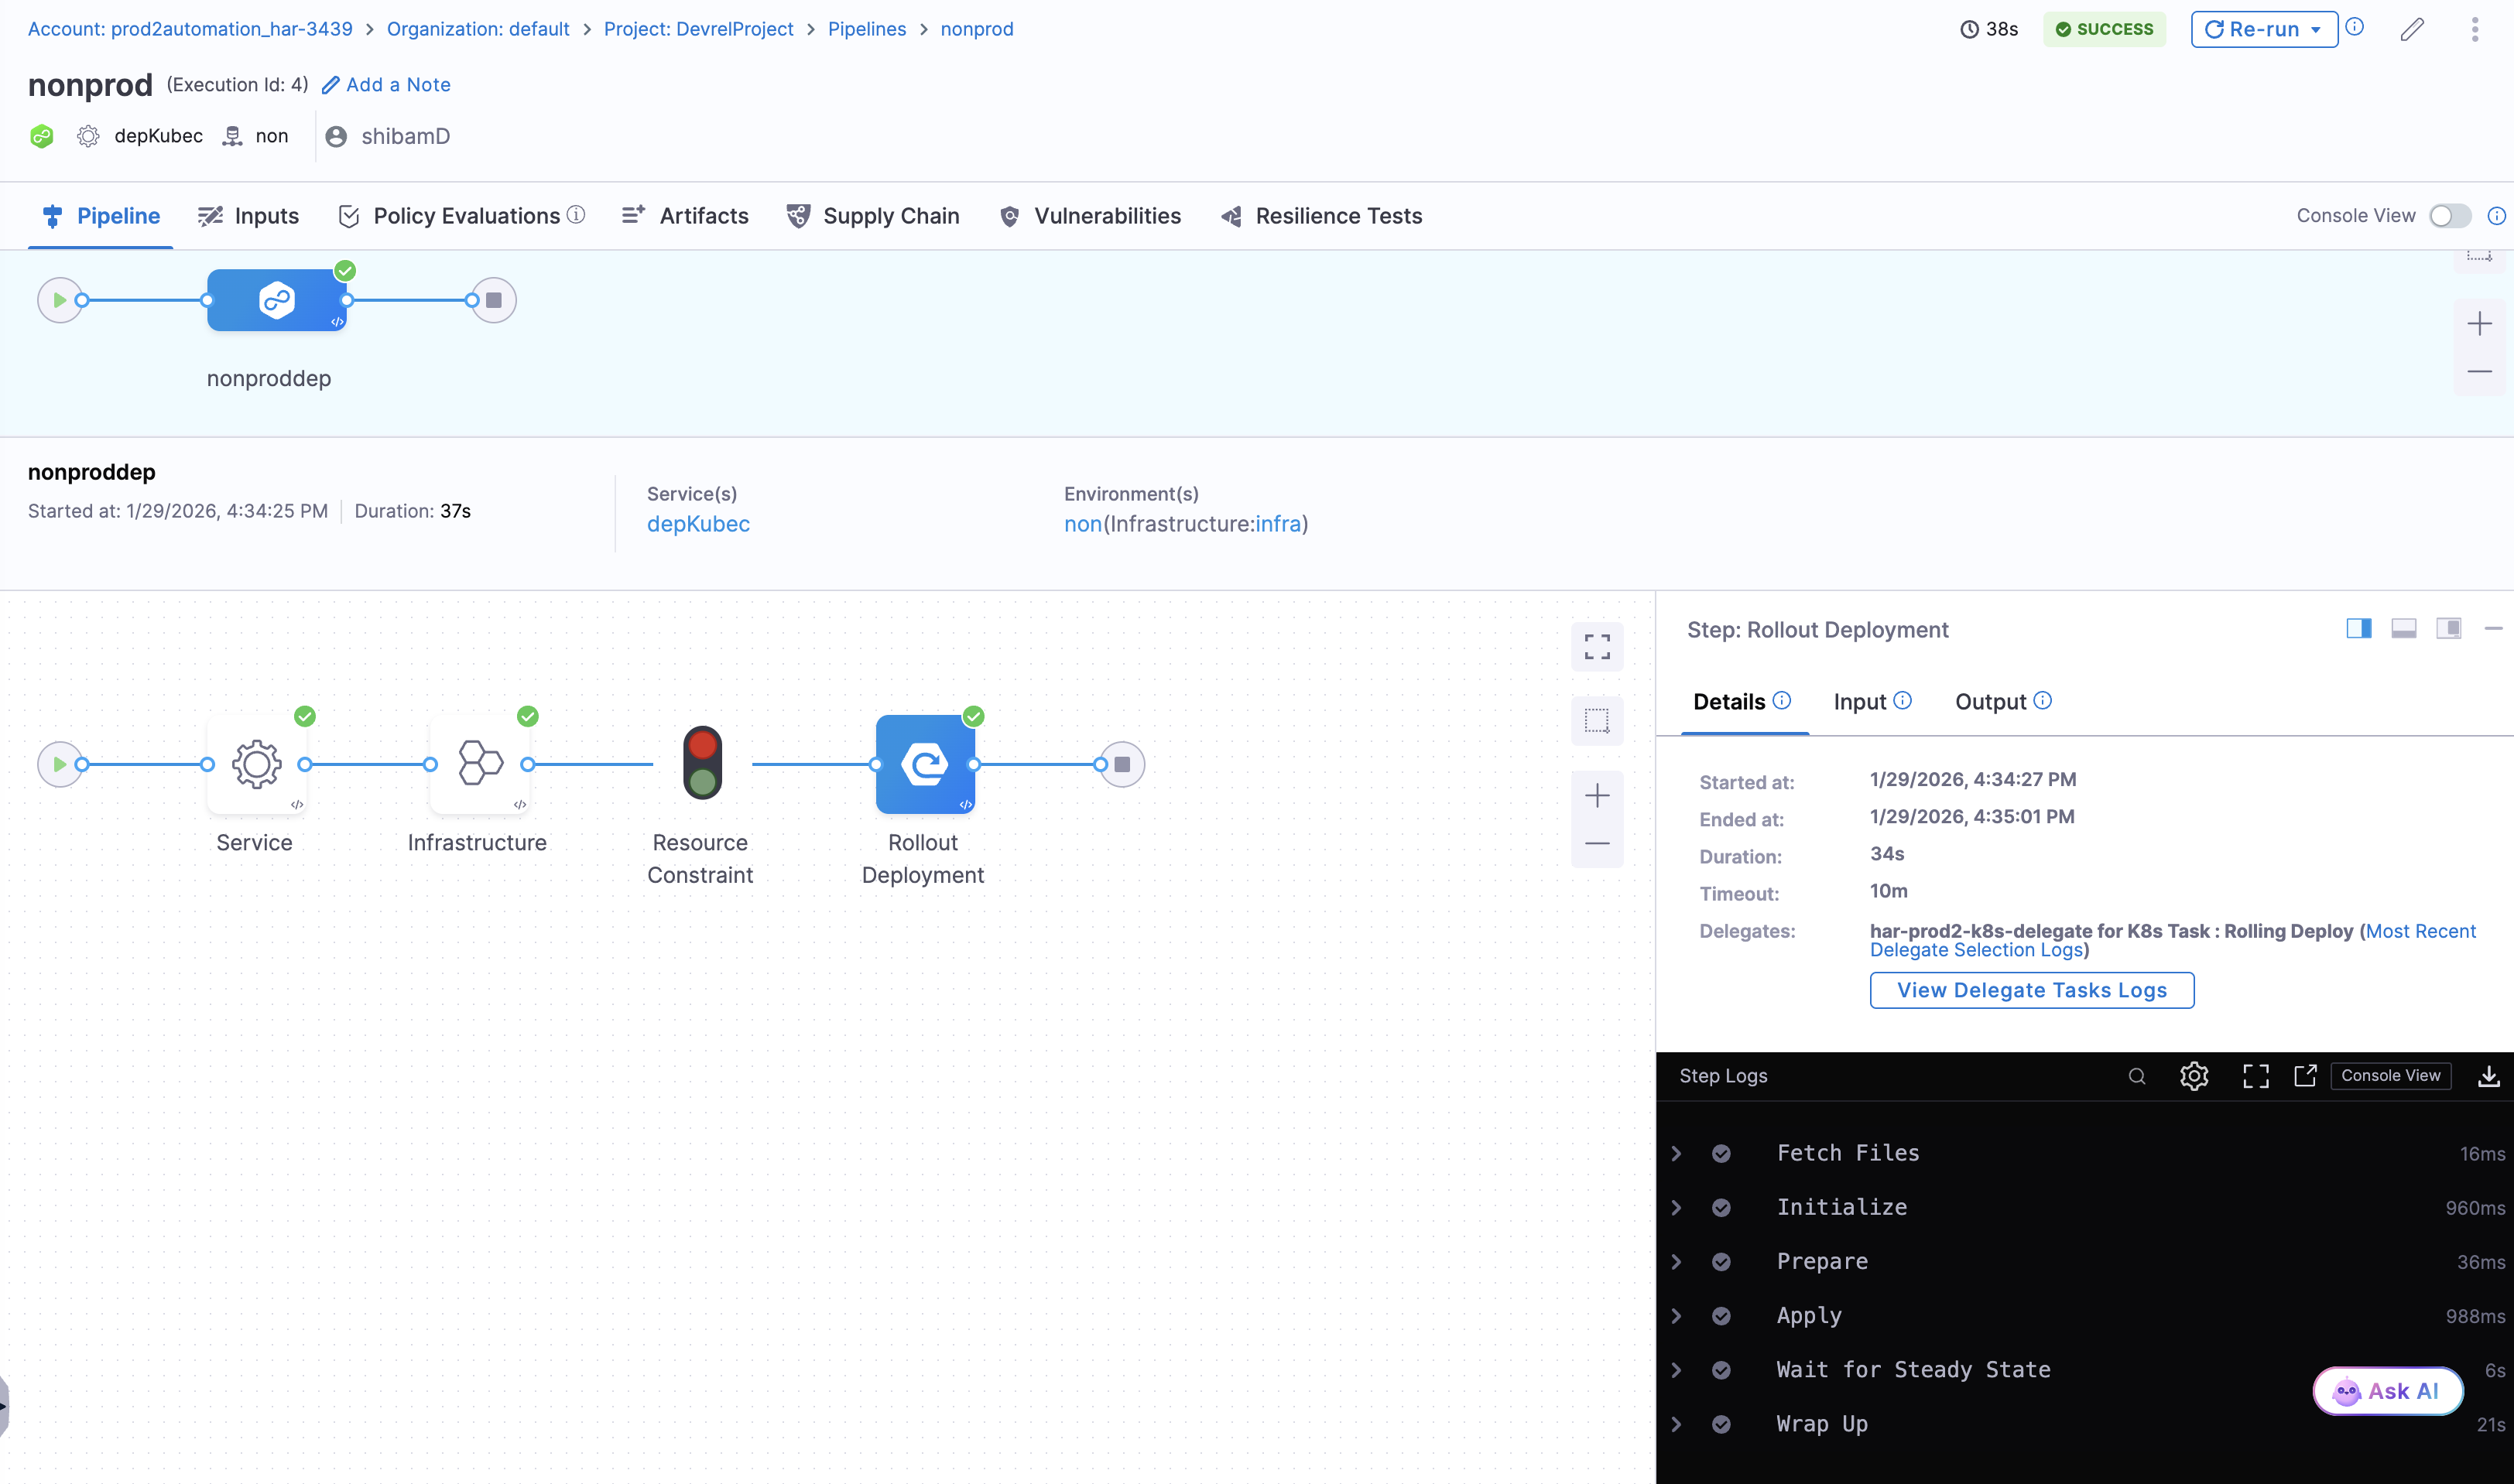
Task: Click View Delegate Tasks Logs button
Action: 2031,990
